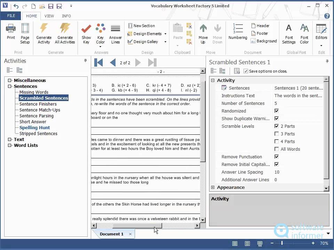Image resolution: width=334 pixels, height=250 pixels.
Task: Expand the Word Lists category
Action: tap(10, 145)
